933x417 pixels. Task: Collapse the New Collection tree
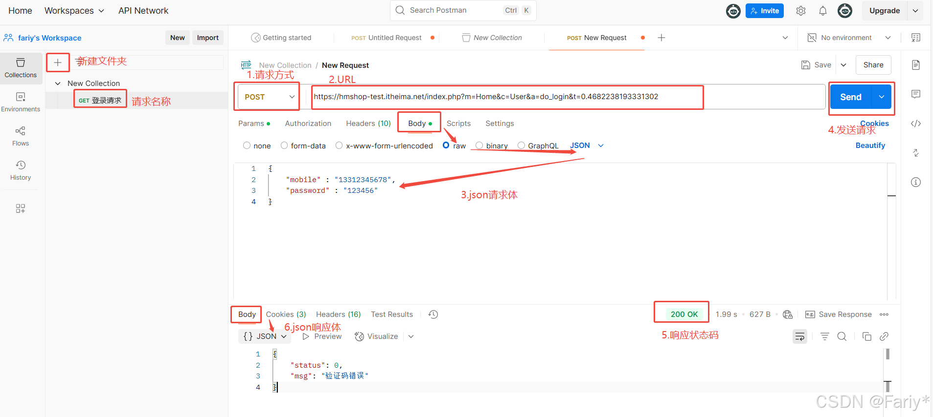(58, 83)
